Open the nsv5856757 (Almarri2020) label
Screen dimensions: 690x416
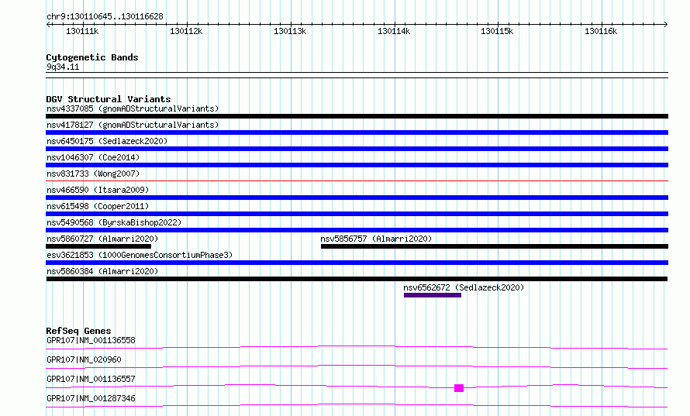point(376,239)
